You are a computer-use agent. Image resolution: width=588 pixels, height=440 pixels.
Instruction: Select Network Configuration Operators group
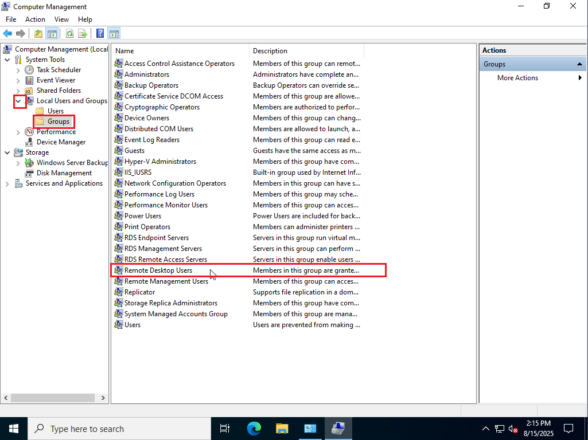pos(175,183)
